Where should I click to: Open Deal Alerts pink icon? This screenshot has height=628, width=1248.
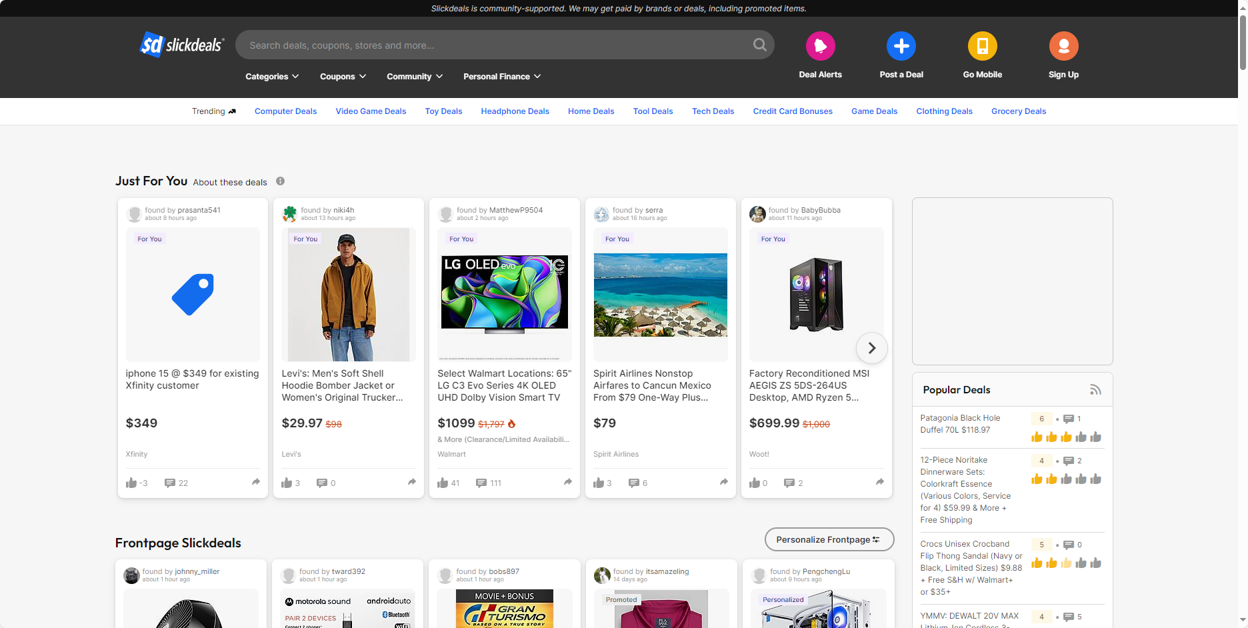820,46
